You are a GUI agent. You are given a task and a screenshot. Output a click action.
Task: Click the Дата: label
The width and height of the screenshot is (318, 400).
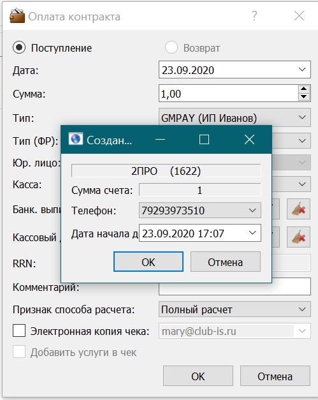click(x=25, y=70)
